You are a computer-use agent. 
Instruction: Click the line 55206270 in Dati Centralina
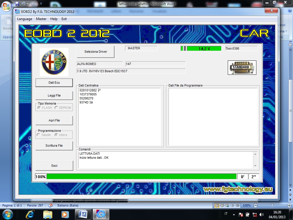[86, 99]
